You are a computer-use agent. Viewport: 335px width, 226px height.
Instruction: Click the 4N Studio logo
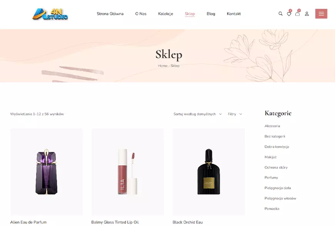[50, 14]
